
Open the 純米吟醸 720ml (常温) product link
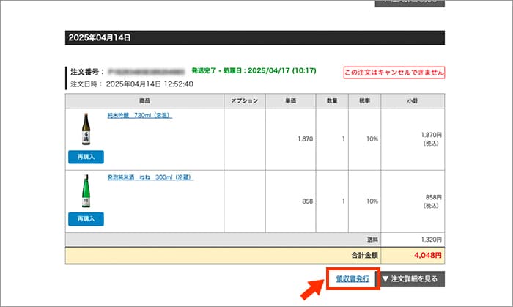point(139,115)
